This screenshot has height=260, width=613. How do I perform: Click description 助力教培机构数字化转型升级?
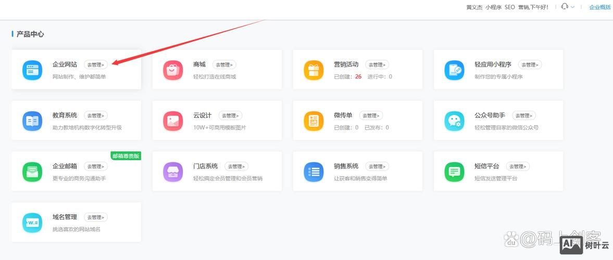tap(87, 127)
